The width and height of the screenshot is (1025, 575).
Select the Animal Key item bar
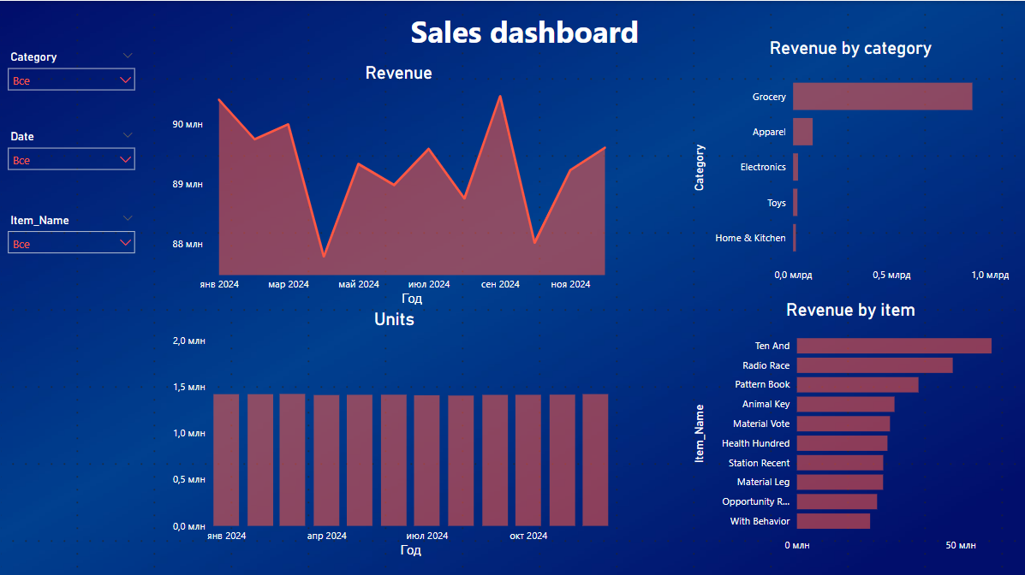pyautogui.click(x=845, y=404)
